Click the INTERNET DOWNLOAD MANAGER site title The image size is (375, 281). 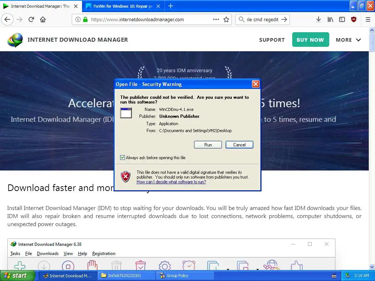[78, 40]
